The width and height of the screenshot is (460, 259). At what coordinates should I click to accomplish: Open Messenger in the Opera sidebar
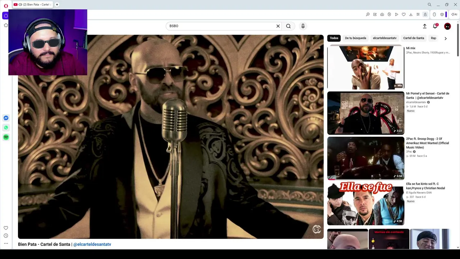click(x=6, y=118)
